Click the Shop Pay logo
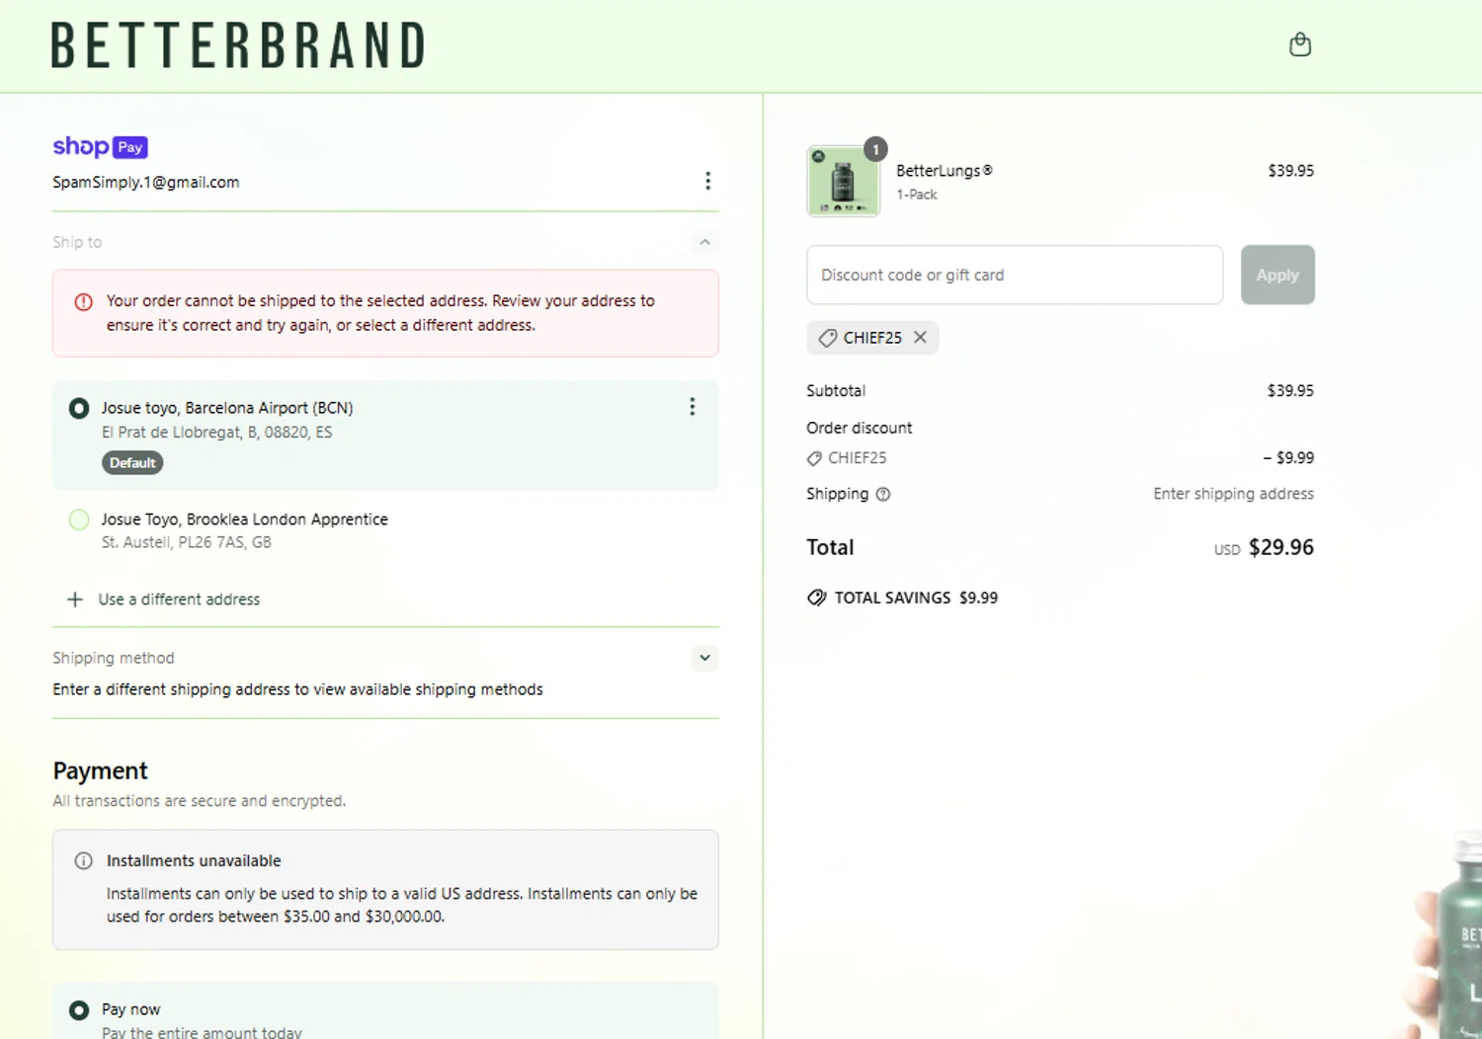The image size is (1482, 1039). coord(100,147)
